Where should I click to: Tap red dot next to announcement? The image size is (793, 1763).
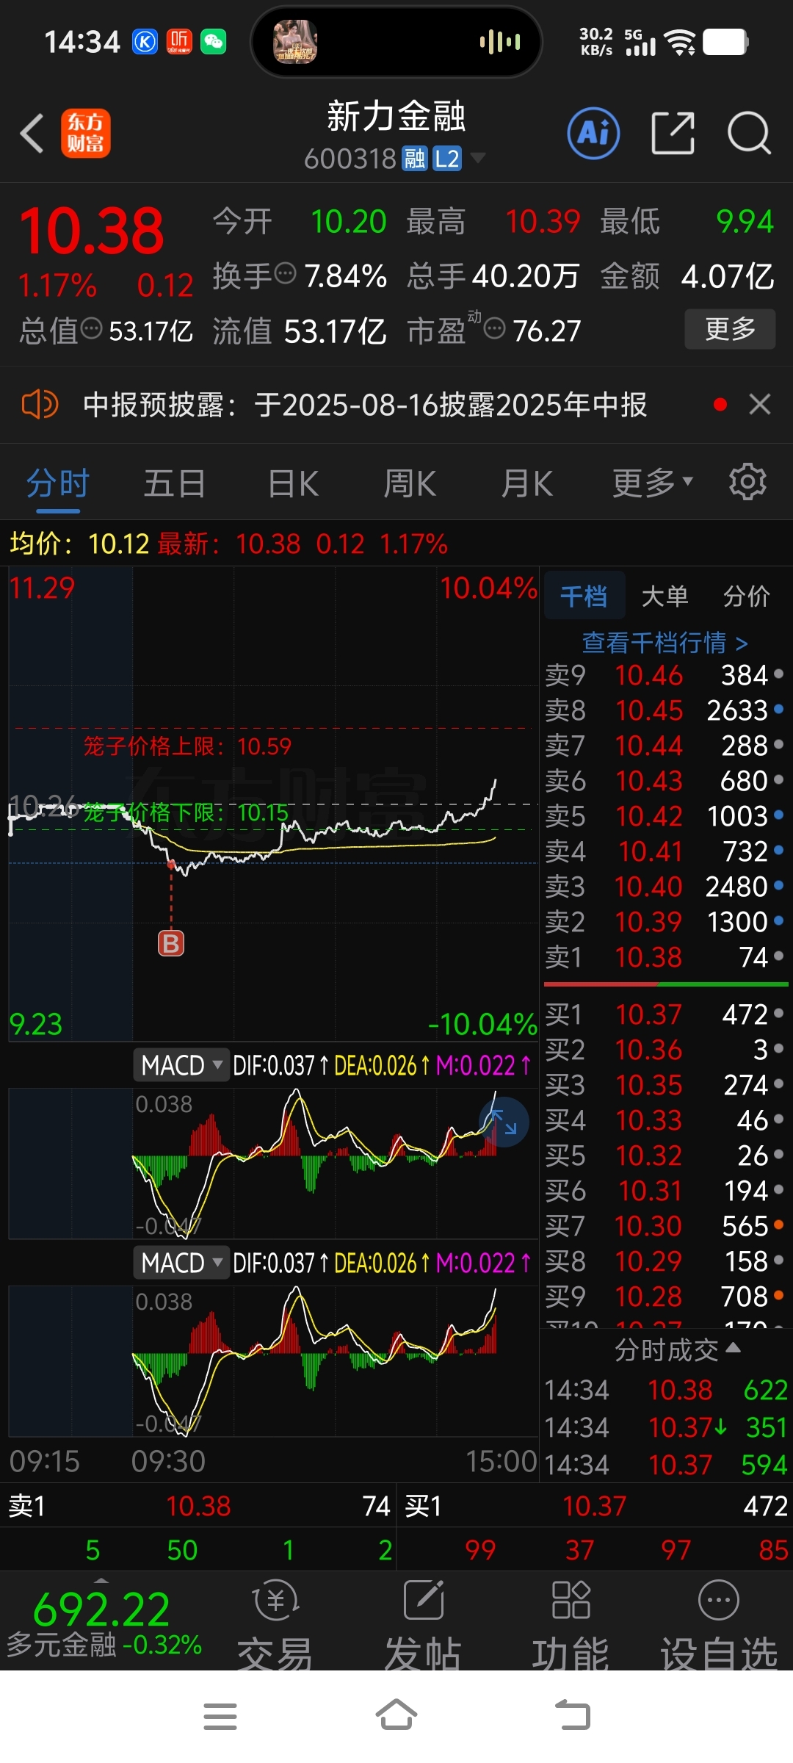[720, 404]
